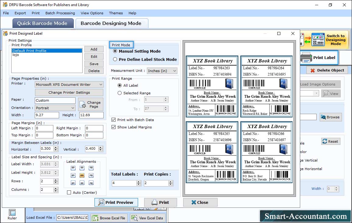Click the Save profile button
The height and width of the screenshot is (223, 352).
pyautogui.click(x=94, y=64)
